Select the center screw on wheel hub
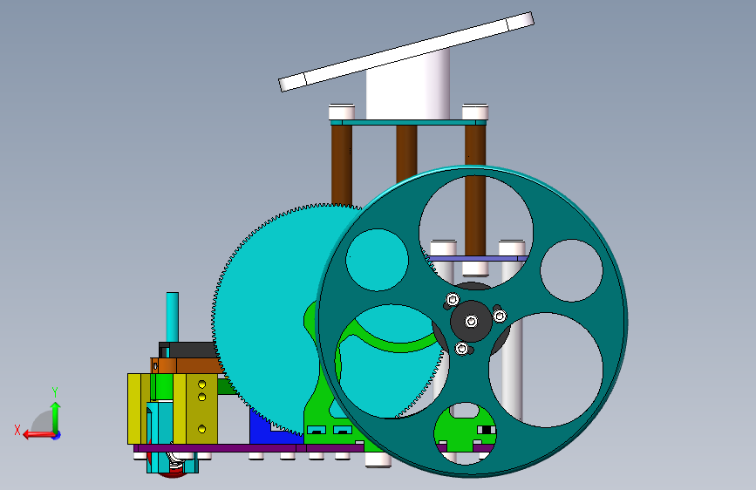The height and width of the screenshot is (490, 756). [x=472, y=321]
